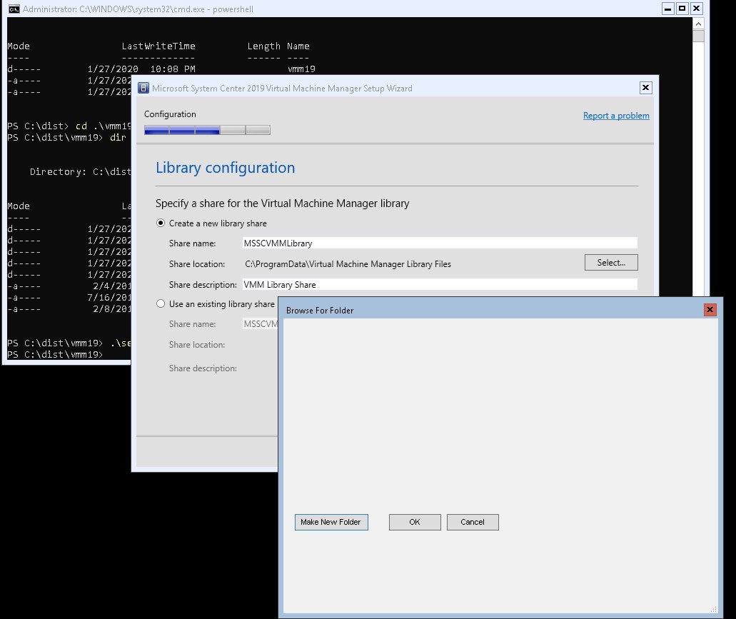
Task: Click the Share description field VMM Library Share
Action: (x=440, y=284)
